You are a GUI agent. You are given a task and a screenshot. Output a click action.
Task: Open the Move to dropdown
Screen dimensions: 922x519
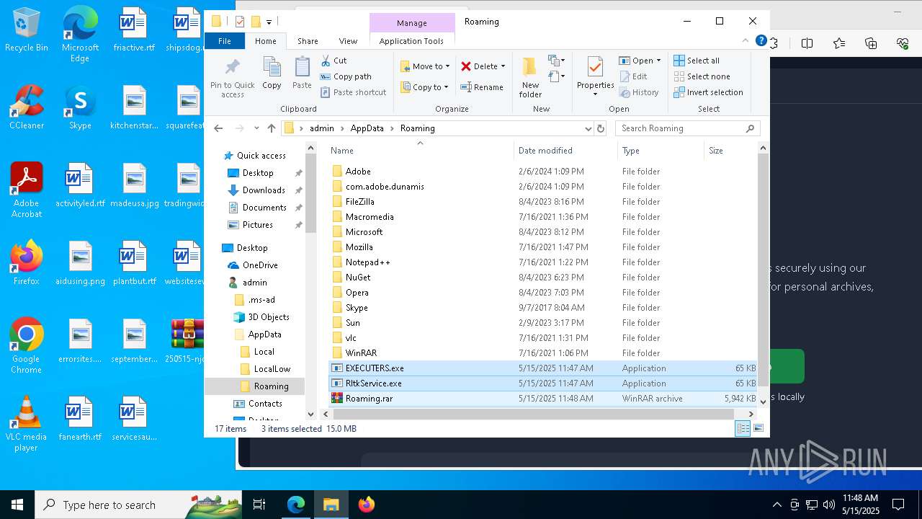click(425, 66)
